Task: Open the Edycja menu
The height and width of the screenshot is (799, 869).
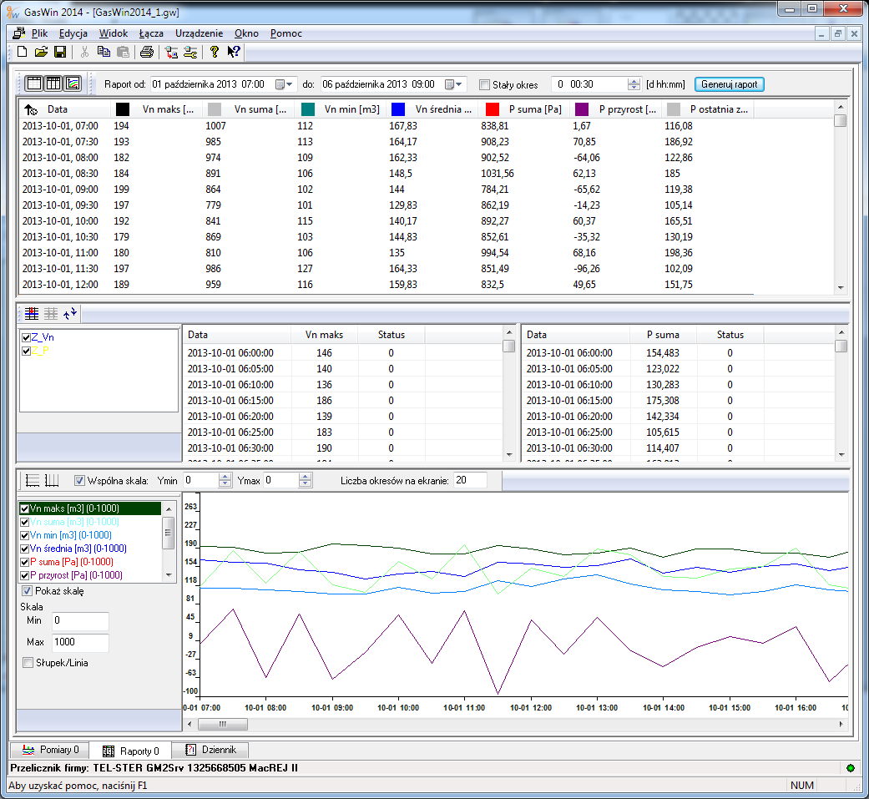Action: coord(73,33)
